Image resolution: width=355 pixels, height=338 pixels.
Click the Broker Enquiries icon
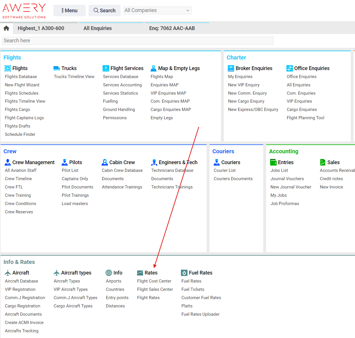click(231, 68)
